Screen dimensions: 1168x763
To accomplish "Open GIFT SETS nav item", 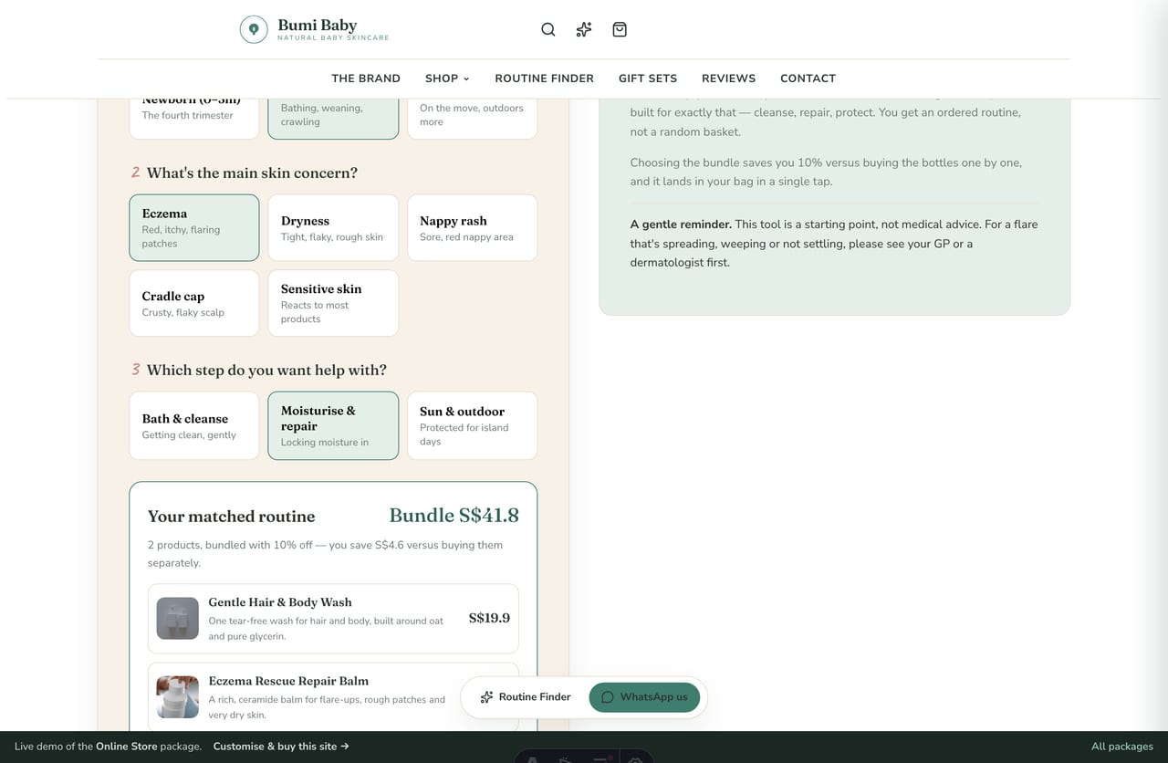I will pos(648,78).
